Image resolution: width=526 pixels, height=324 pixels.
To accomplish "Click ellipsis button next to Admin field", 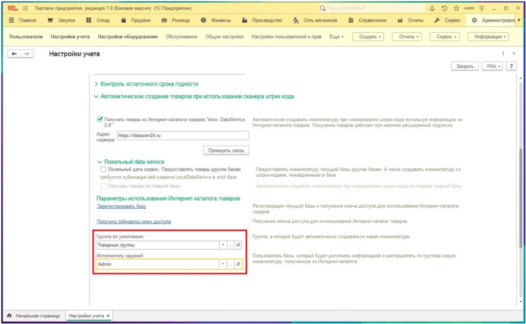I will point(230,264).
